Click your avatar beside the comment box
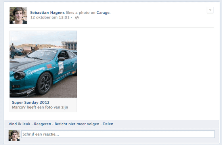This screenshot has width=222, height=145. (x=14, y=136)
